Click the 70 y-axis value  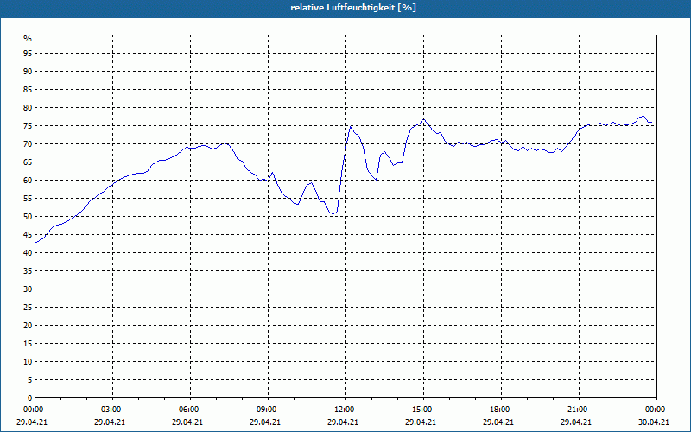pos(28,144)
